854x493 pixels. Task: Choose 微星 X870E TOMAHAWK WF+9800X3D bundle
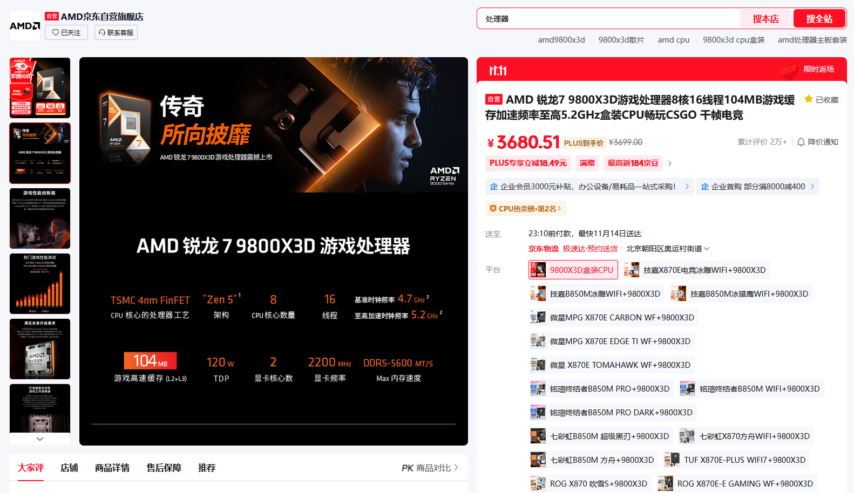pyautogui.click(x=612, y=365)
